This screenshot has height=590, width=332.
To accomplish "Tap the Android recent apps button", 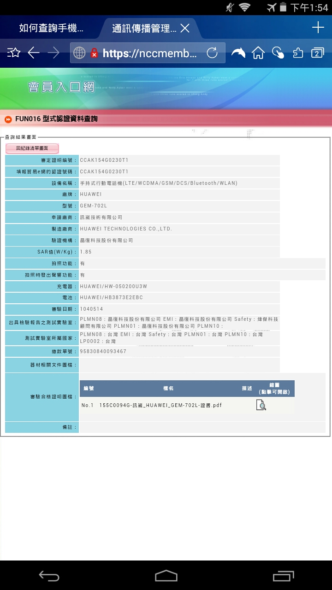I will pos(283,576).
